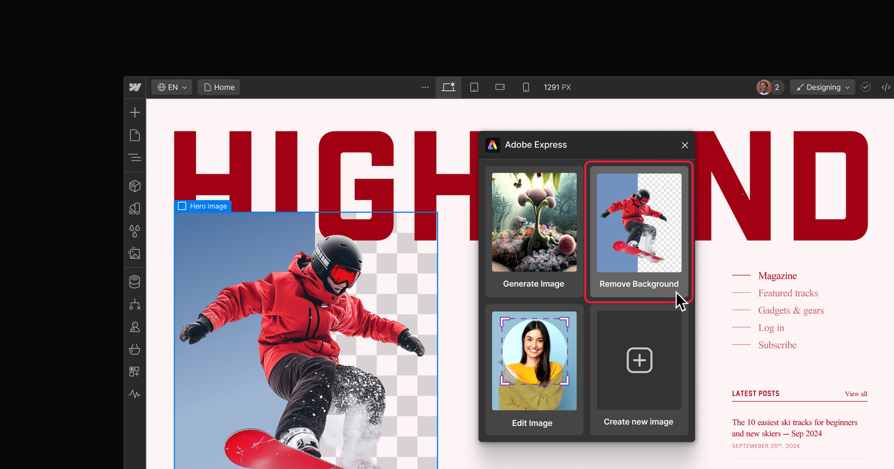This screenshot has height=469, width=894.
Task: Open the Assets panel
Action: click(134, 253)
